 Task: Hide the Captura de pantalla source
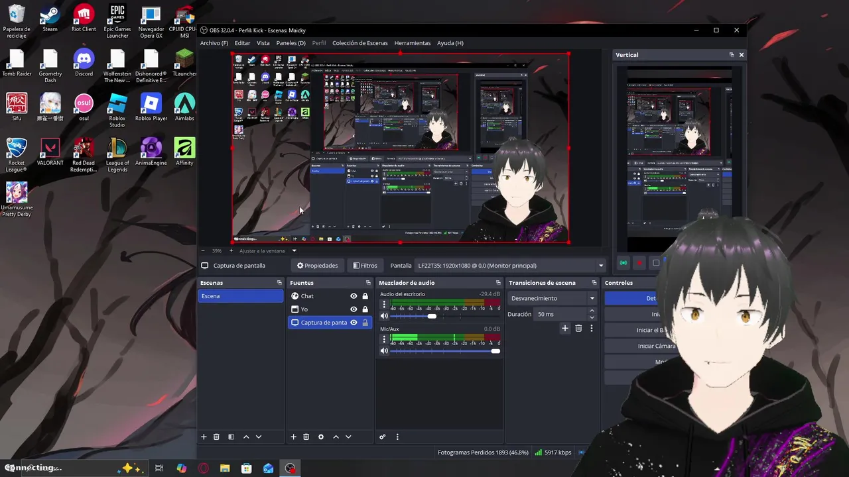click(354, 323)
